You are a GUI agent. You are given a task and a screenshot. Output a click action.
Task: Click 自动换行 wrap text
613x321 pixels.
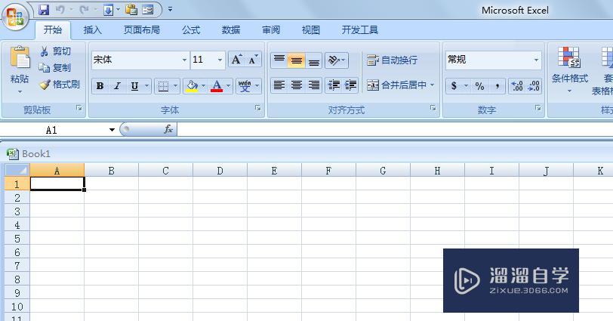coord(392,60)
